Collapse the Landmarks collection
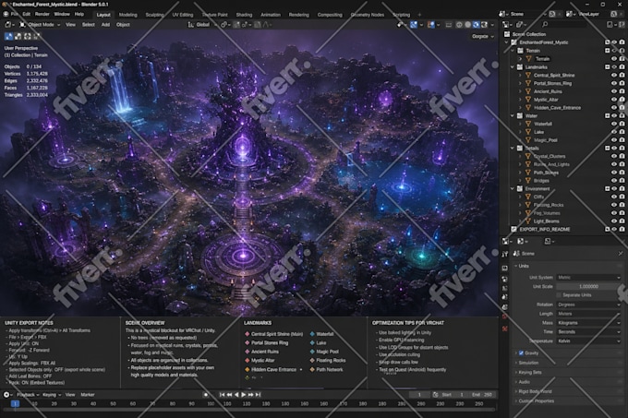This screenshot has width=628, height=418. click(x=513, y=67)
